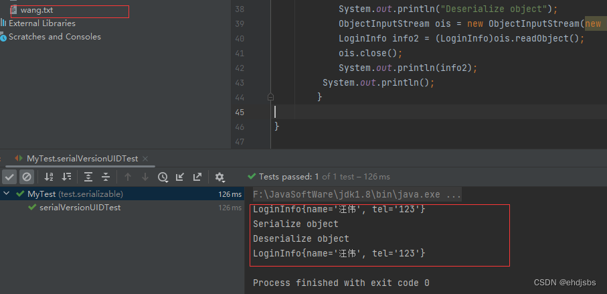Select MyTest (test.serializable) test row

(122, 194)
